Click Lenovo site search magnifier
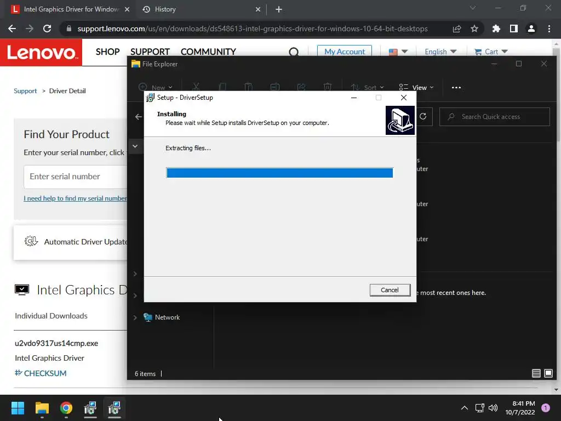The height and width of the screenshot is (421, 561). click(294, 52)
